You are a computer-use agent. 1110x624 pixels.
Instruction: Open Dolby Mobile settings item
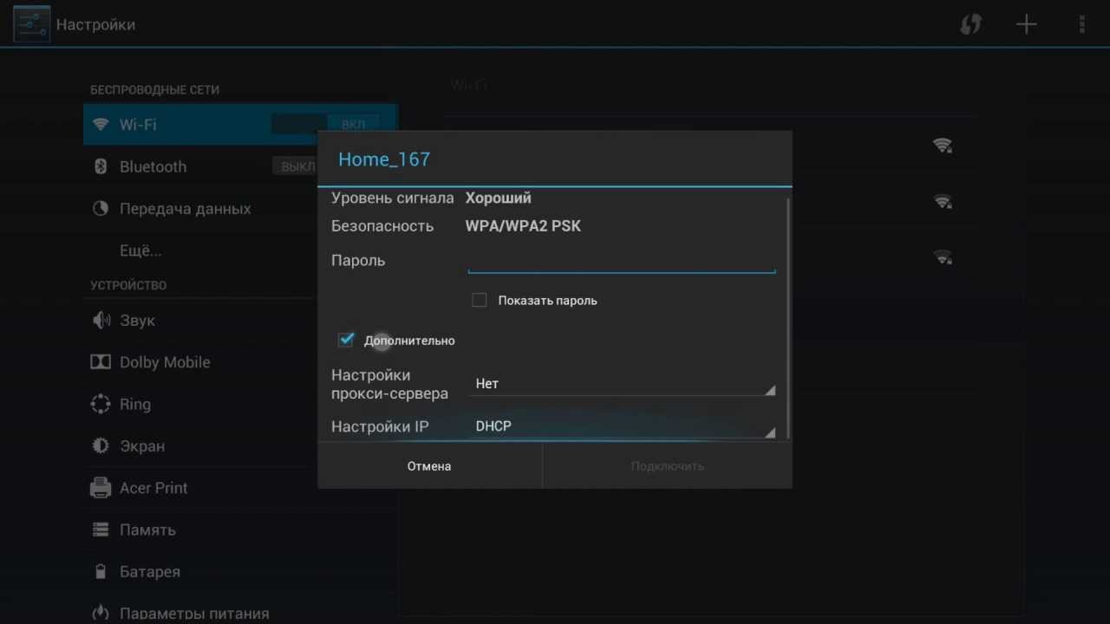pyautogui.click(x=201, y=361)
